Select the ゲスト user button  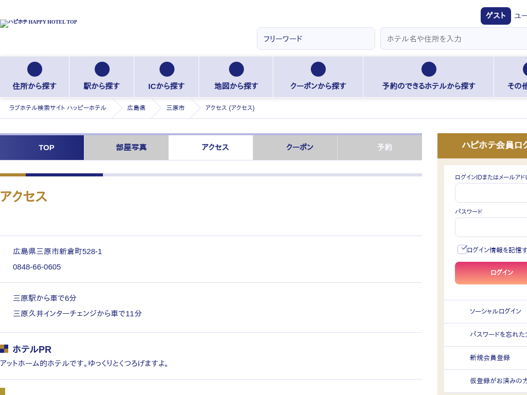click(496, 16)
